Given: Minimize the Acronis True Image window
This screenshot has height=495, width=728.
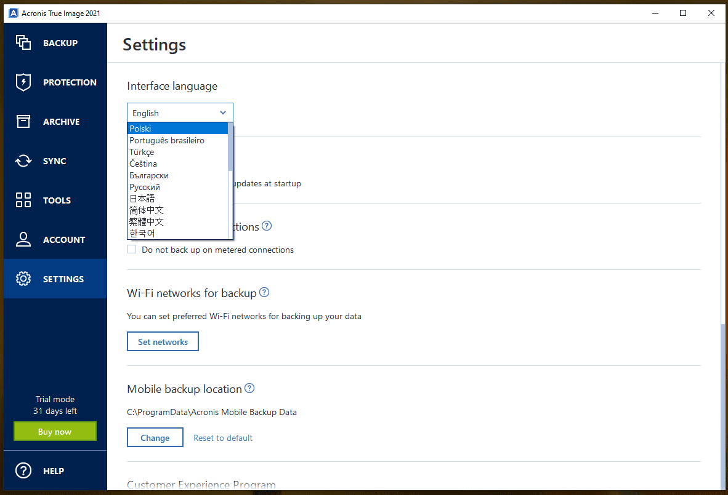Looking at the screenshot, I should click(x=655, y=13).
